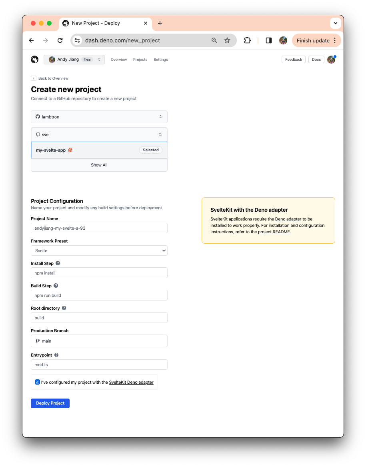Click the Entrypoint help question icon
Screen dimensions: 366x467
click(x=56, y=355)
